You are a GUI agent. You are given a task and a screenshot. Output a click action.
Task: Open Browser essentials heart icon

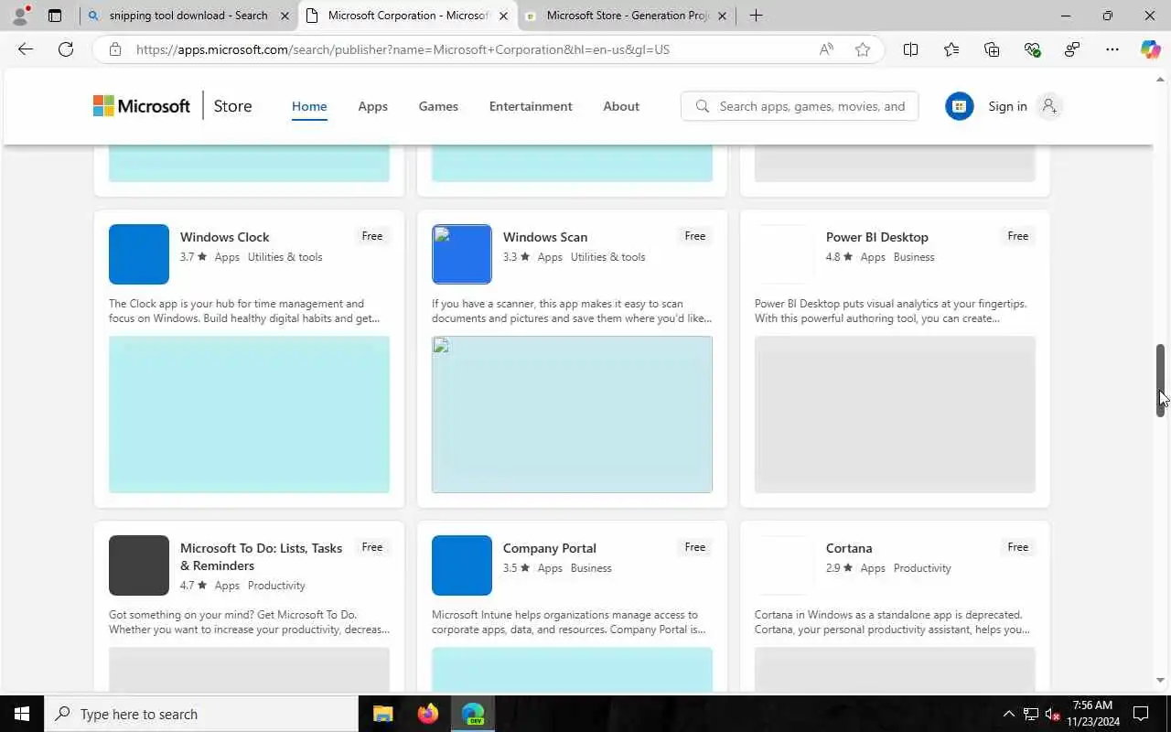tap(1032, 49)
